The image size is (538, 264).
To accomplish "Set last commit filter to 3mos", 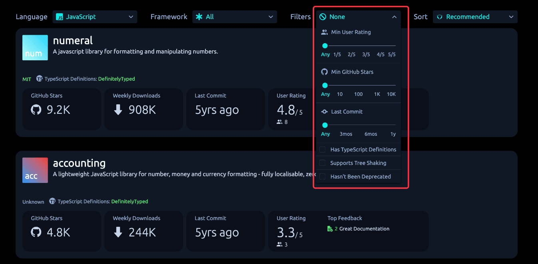I will [x=346, y=134].
